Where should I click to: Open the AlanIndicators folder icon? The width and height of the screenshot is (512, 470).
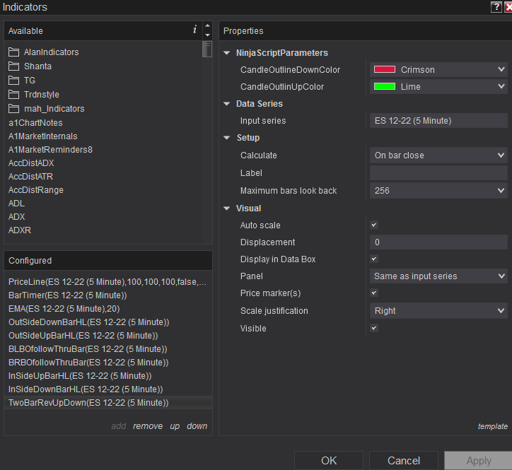click(13, 52)
